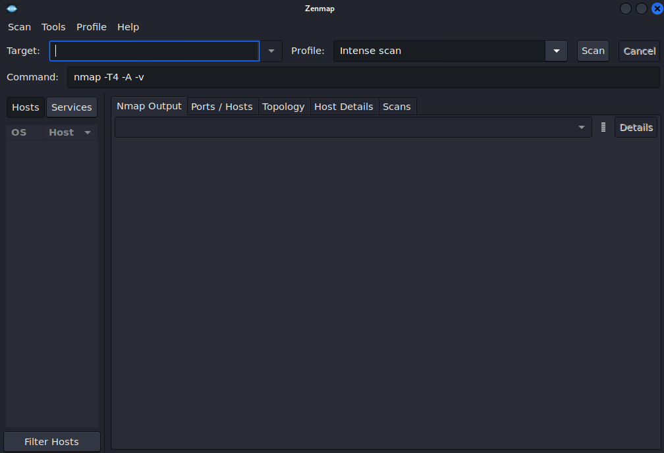Switch to the Scans tab
Image resolution: width=664 pixels, height=453 pixels.
[x=397, y=107]
